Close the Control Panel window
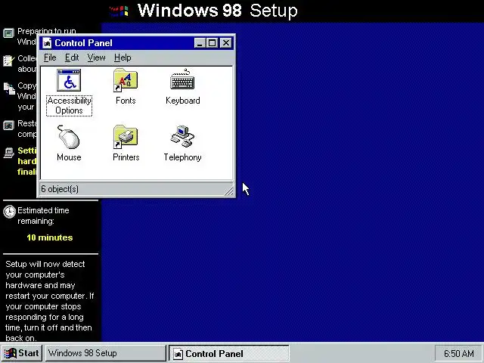 226,43
